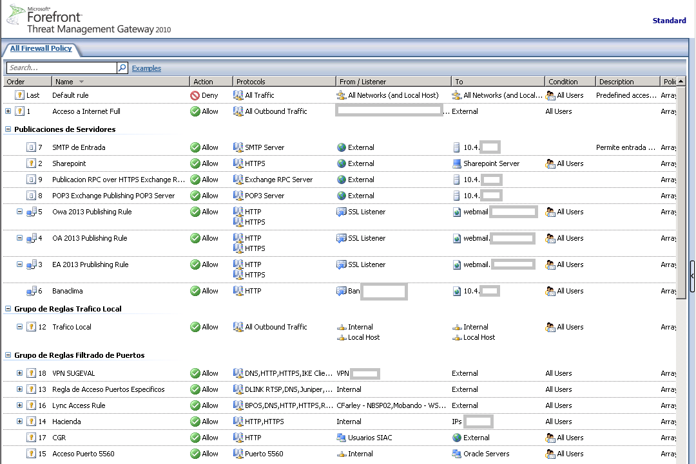The image size is (696, 464).
Task: Click the Predefined access description cell
Action: point(626,95)
